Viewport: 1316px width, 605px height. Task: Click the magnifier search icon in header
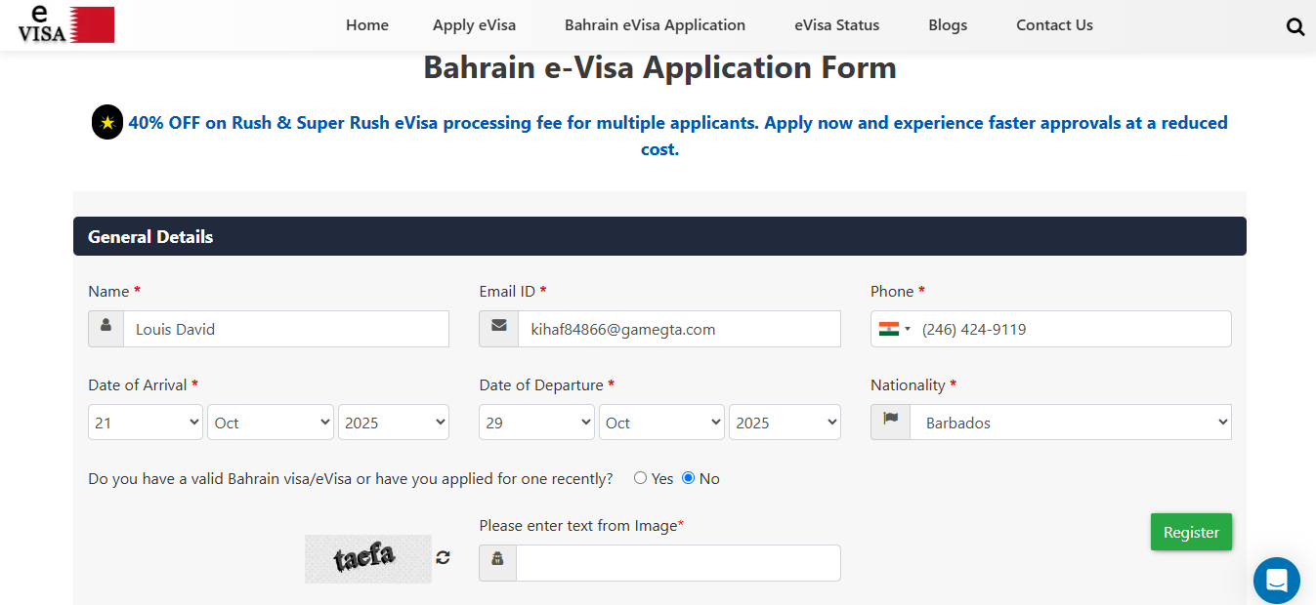pos(1295,27)
